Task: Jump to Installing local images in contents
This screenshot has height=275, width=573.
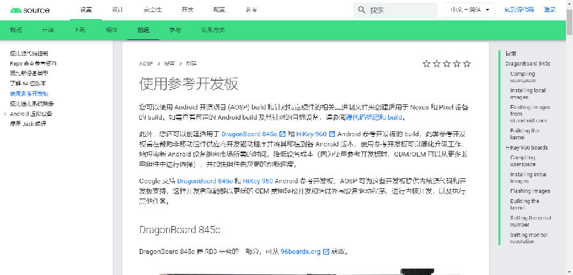Action: pyautogui.click(x=528, y=94)
